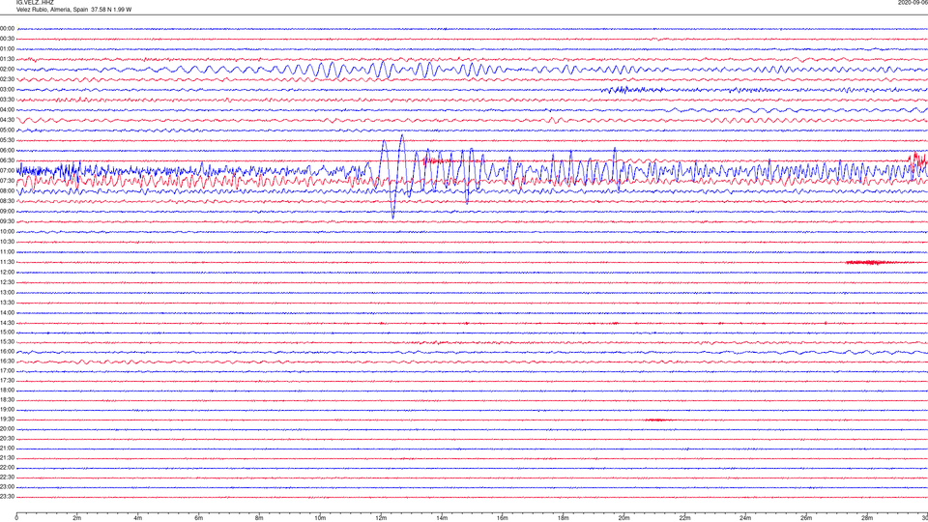The width and height of the screenshot is (928, 522).
Task: Click the 22m tick label on time axis
Action: (684, 518)
